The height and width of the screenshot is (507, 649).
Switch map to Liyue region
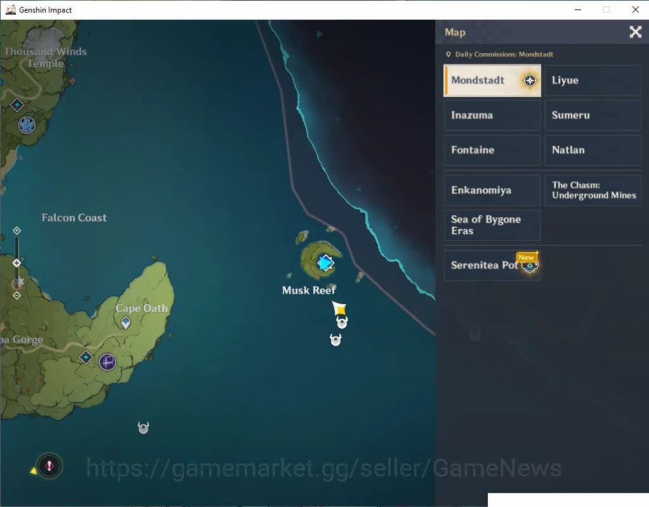pos(593,80)
